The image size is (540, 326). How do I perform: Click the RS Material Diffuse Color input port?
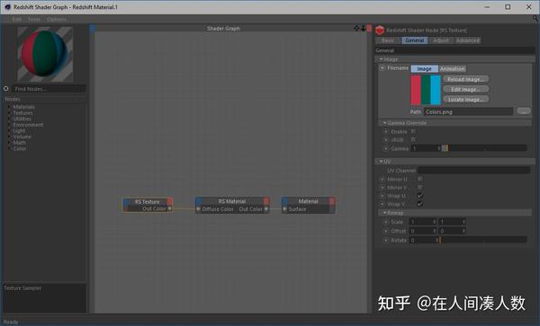(198, 209)
